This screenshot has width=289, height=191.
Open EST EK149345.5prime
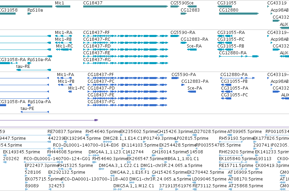(21, 152)
